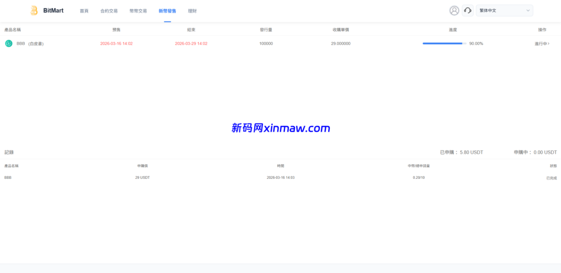
Task: Click the BBB coin icon
Action: click(x=9, y=44)
